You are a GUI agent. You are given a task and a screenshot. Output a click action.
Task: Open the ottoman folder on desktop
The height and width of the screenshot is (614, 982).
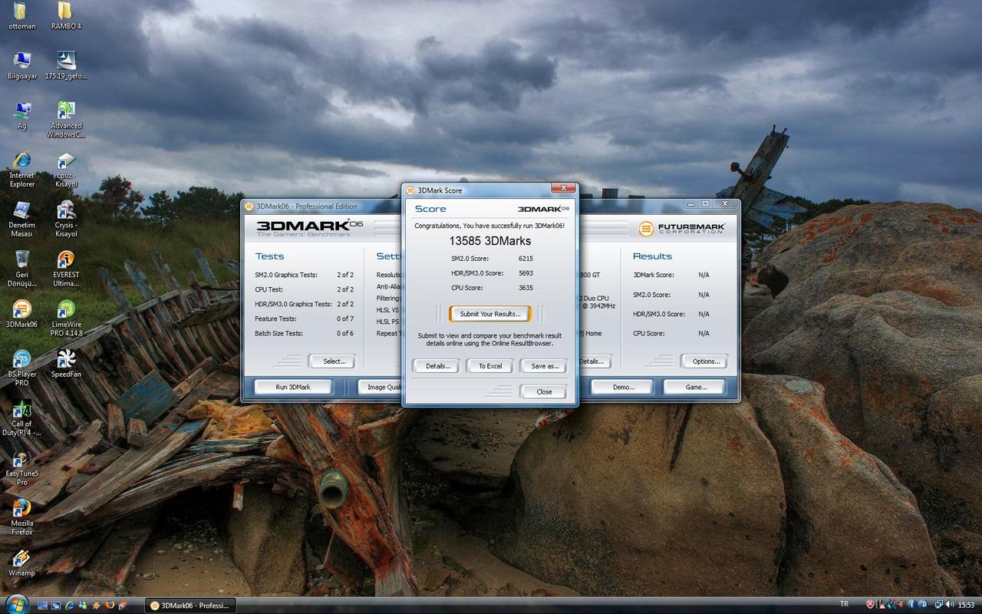(21, 15)
